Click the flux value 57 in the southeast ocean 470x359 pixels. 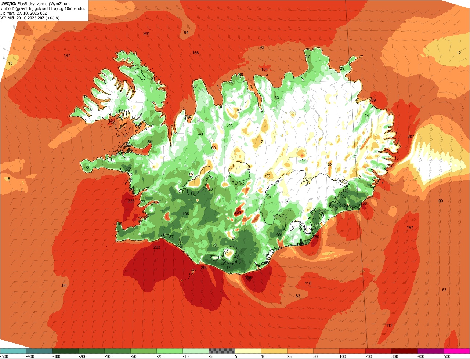click(x=444, y=290)
